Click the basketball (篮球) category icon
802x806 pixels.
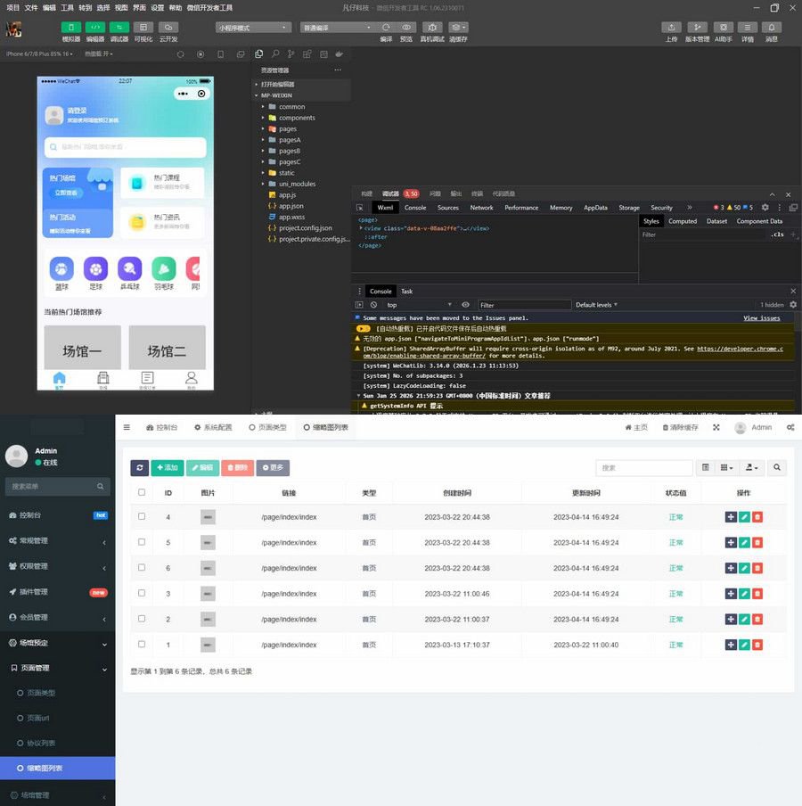tap(61, 268)
